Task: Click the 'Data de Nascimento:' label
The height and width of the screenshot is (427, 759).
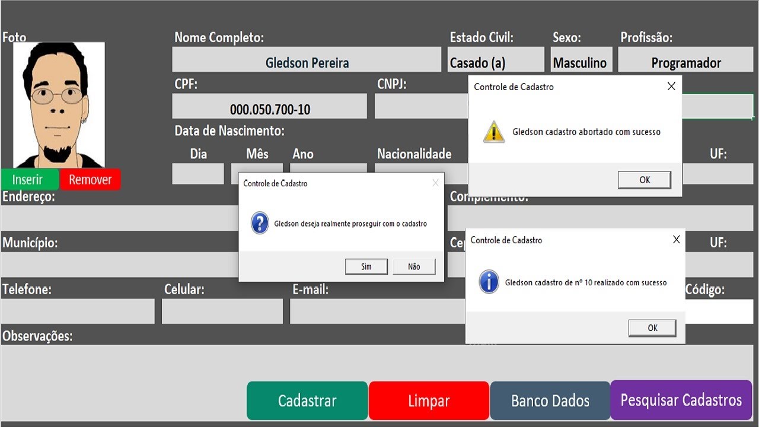Action: click(229, 130)
